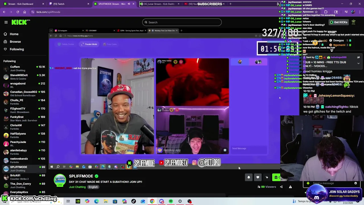Screen dimensions: 364x205
Task: Click the 99 Viewers count
Action: [267, 187]
